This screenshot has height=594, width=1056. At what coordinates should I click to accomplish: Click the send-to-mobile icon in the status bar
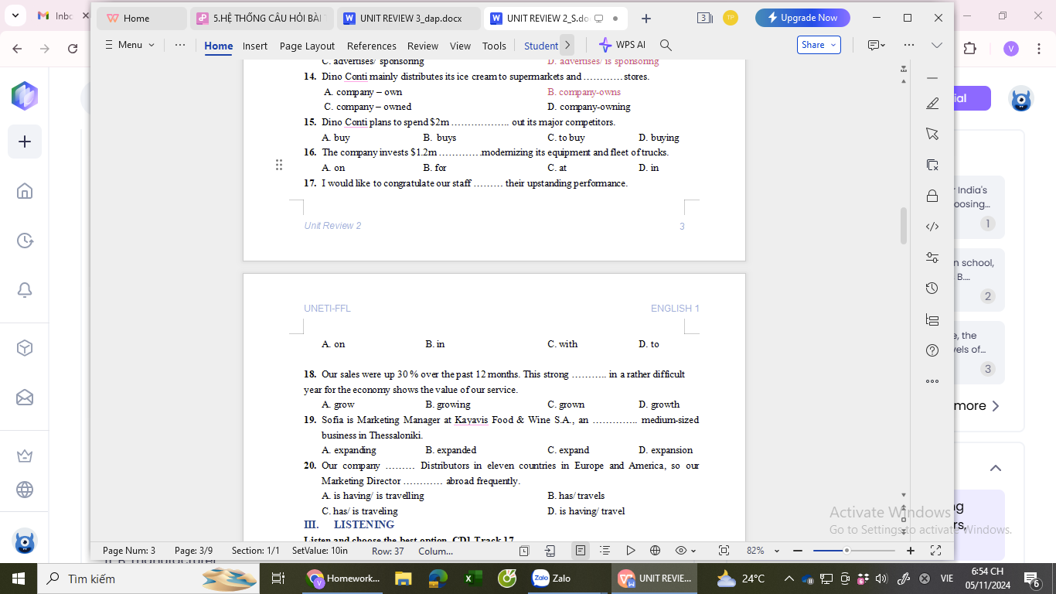point(550,551)
